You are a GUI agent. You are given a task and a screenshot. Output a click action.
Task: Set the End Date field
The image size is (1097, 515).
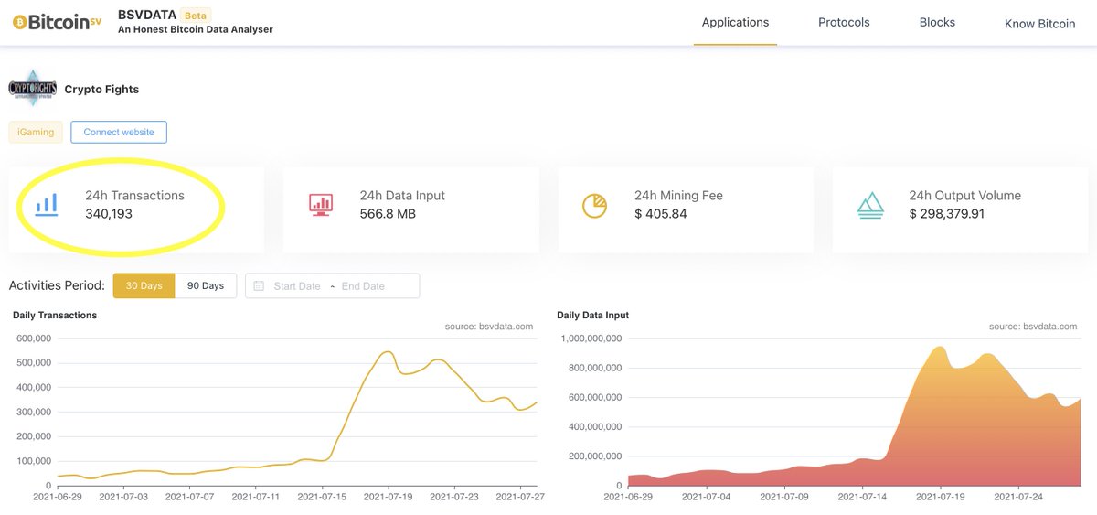coord(363,286)
